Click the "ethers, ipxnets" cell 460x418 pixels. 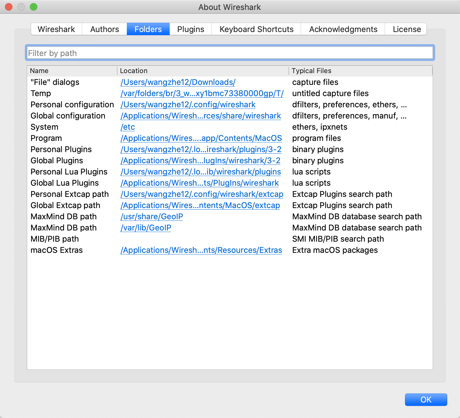pyautogui.click(x=320, y=127)
